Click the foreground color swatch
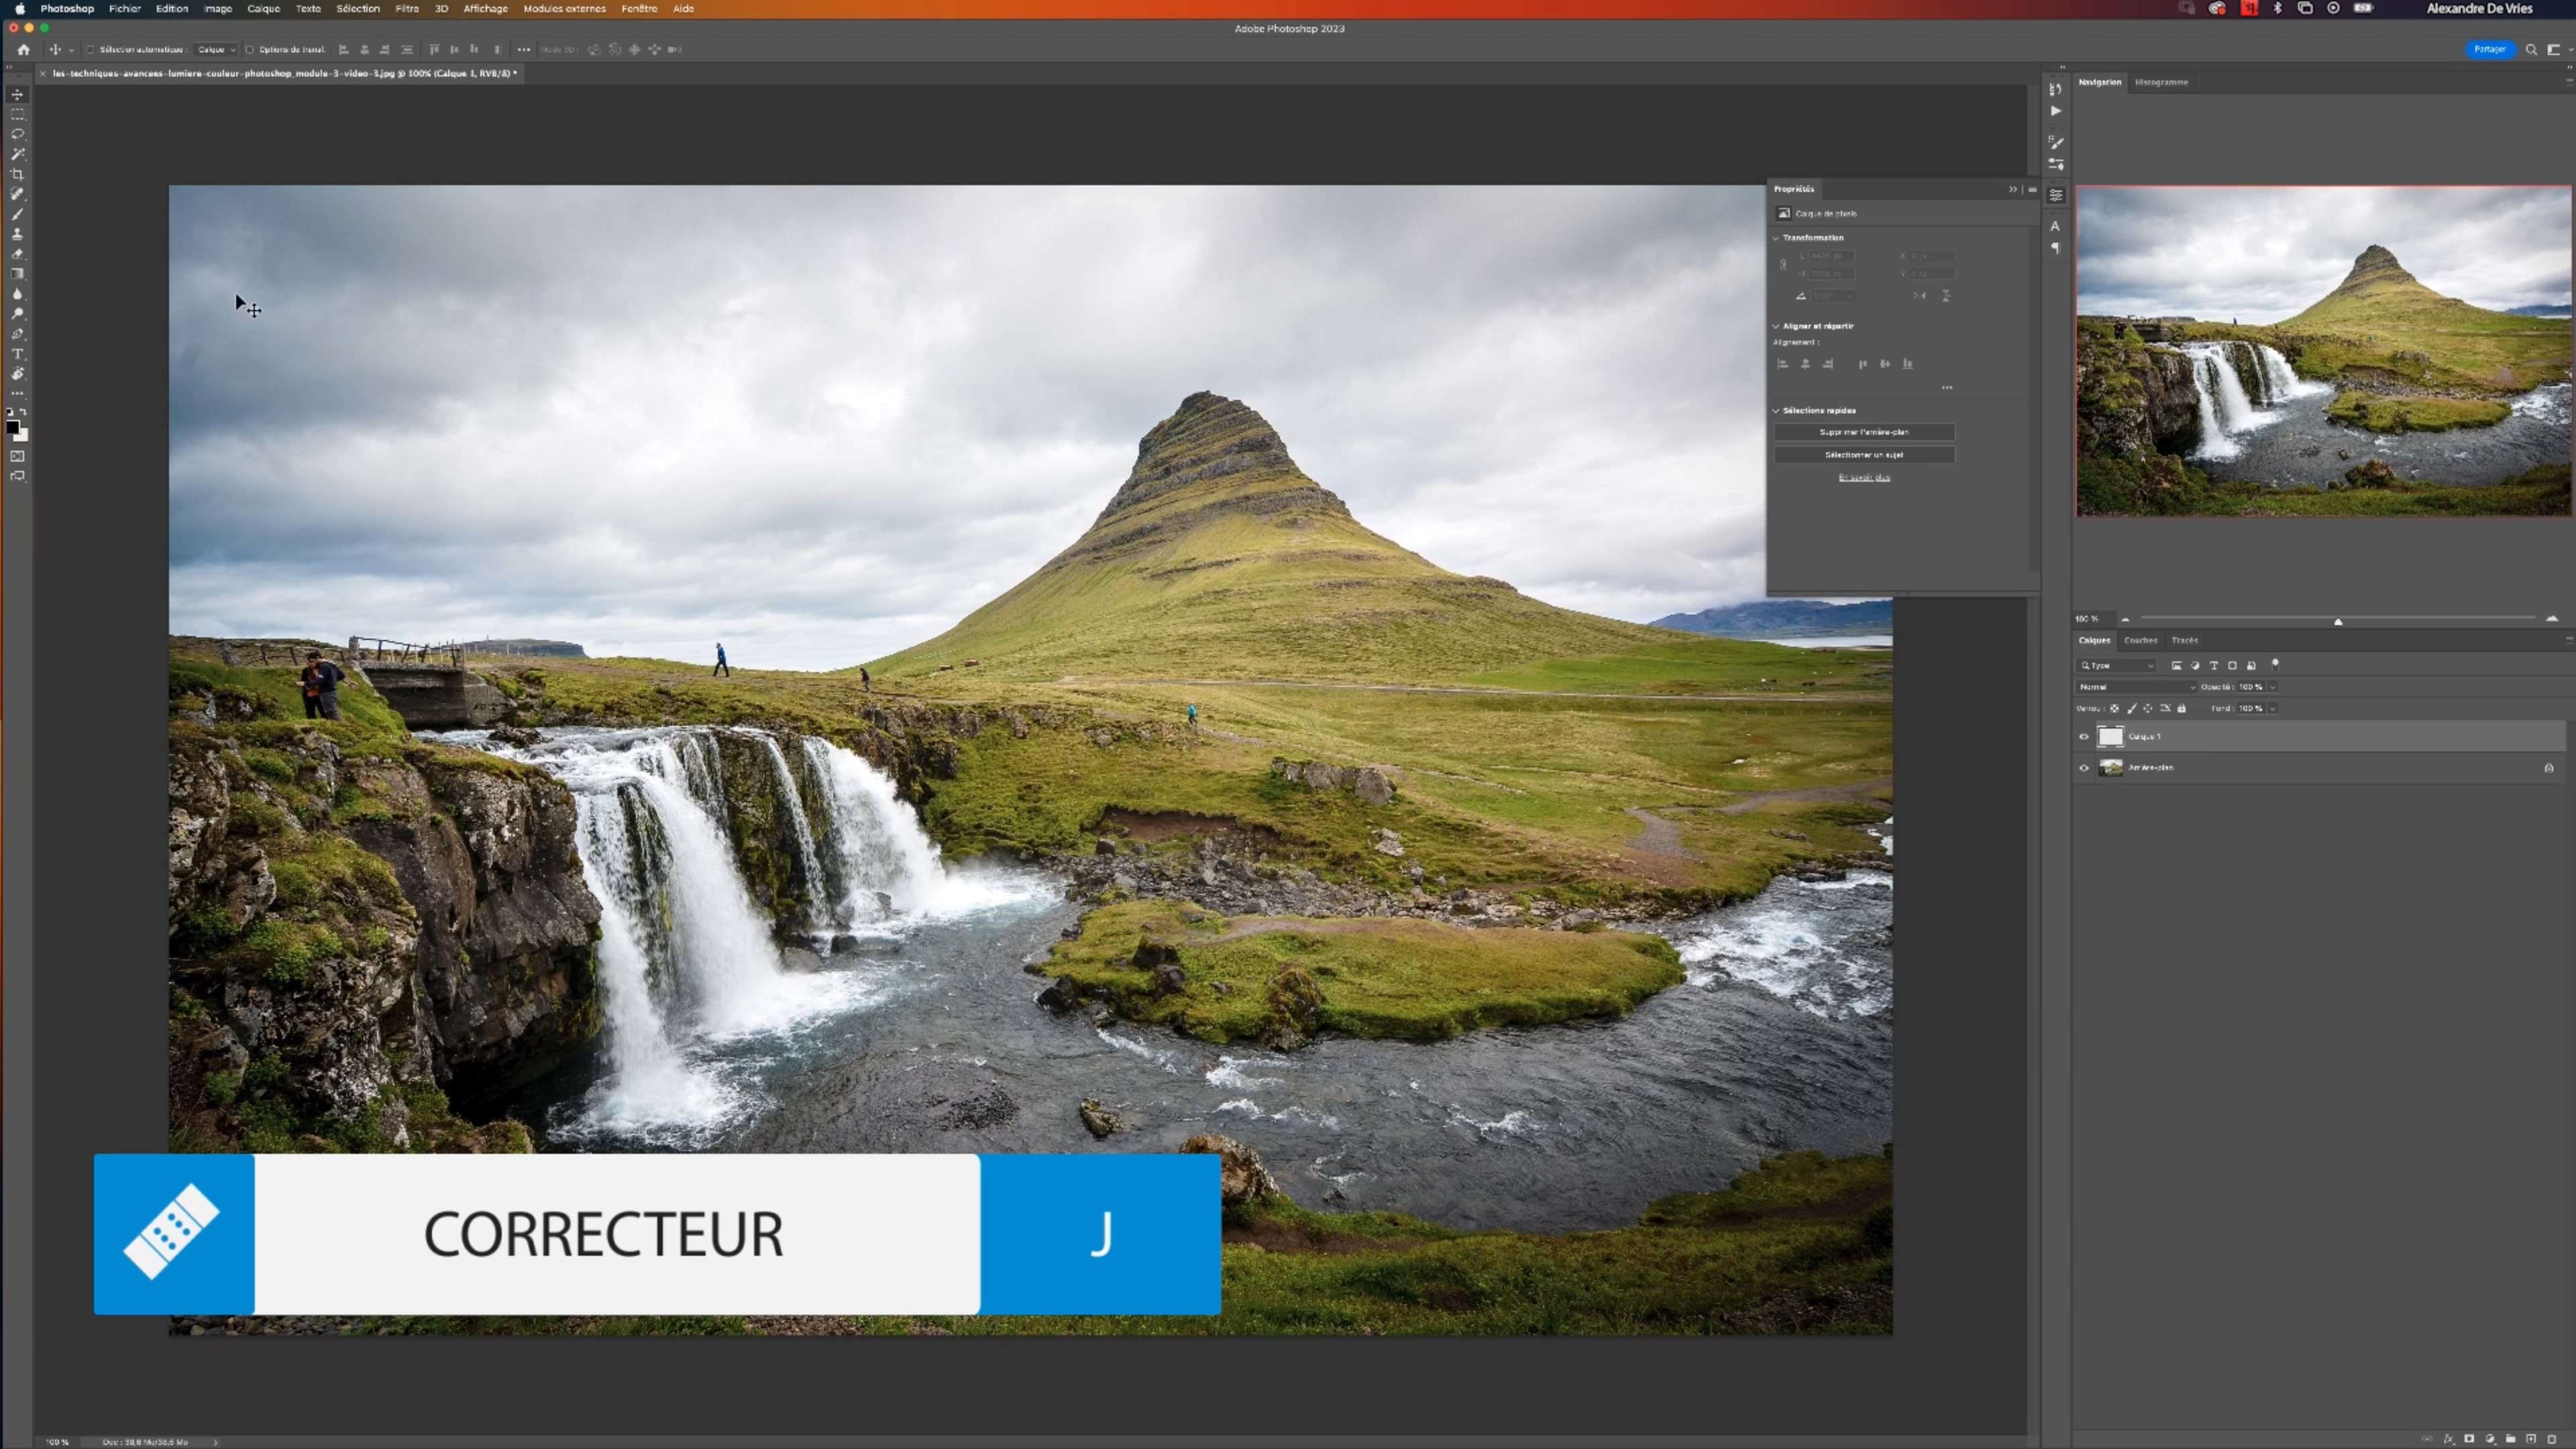 point(12,427)
